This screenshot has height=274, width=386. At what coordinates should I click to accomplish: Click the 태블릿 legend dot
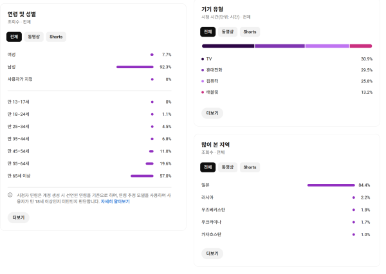click(203, 93)
